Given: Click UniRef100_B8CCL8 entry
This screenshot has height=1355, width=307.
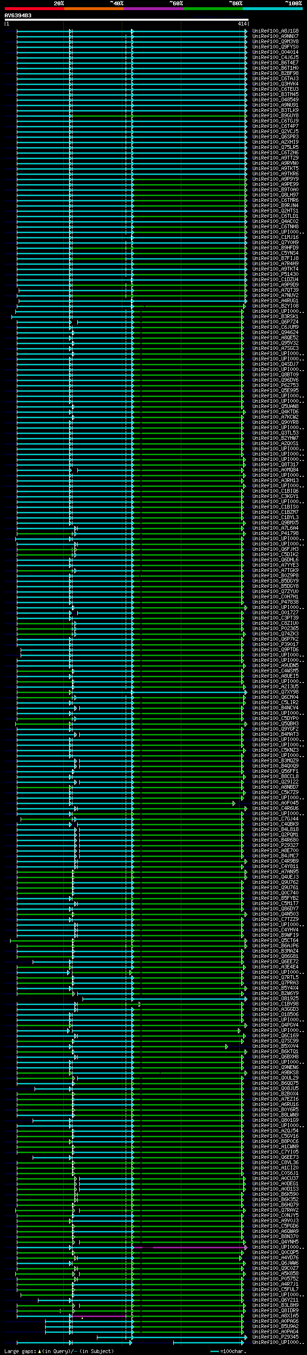Looking at the screenshot, I should click(275, 776).
